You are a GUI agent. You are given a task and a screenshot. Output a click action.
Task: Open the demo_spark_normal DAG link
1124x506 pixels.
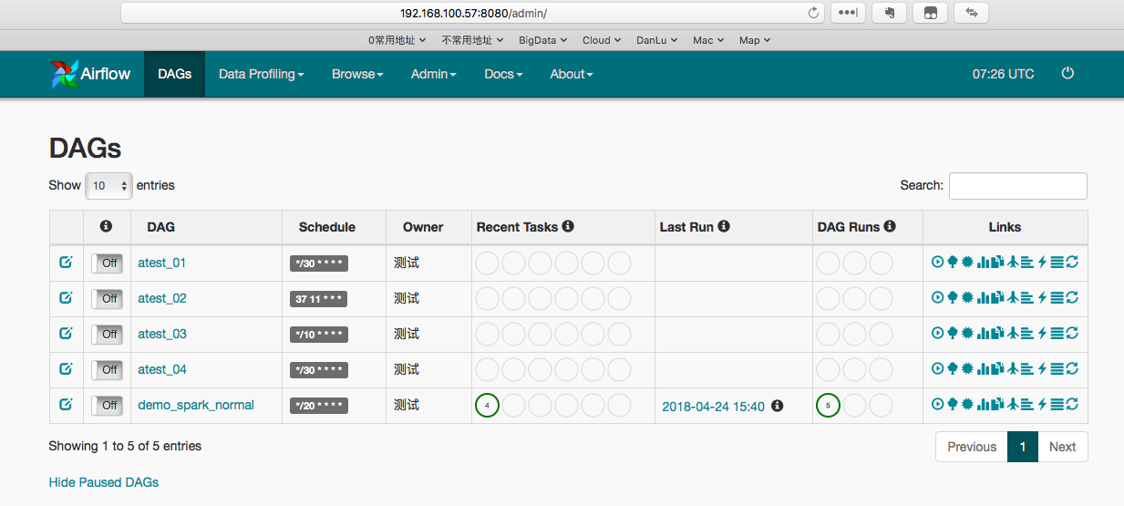pyautogui.click(x=196, y=405)
